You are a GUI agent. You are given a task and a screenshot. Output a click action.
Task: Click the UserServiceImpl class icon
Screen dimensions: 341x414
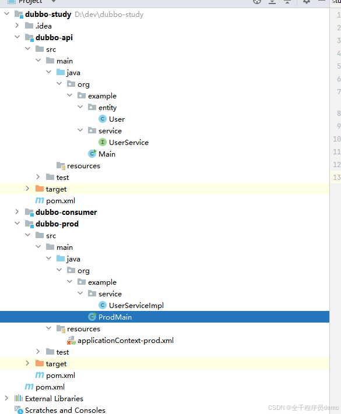[x=103, y=305]
